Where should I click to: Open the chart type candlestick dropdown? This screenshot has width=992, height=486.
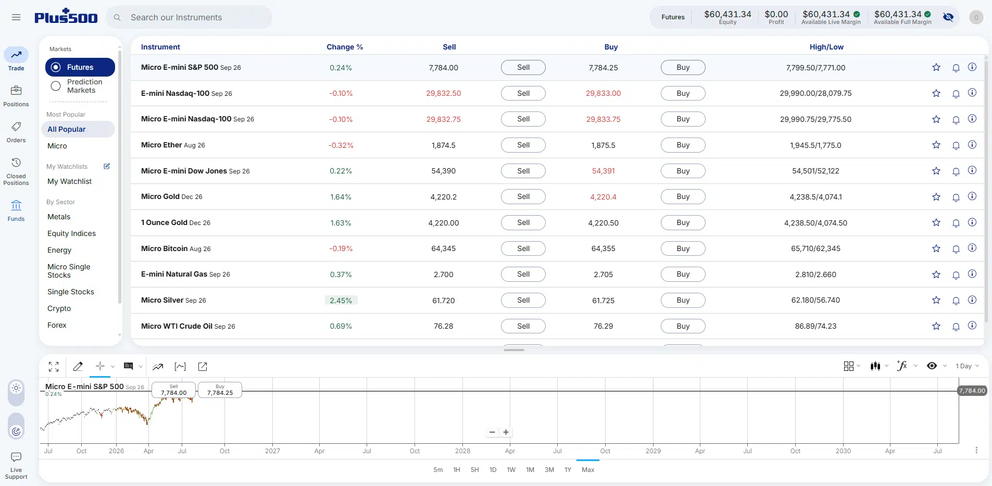point(879,366)
